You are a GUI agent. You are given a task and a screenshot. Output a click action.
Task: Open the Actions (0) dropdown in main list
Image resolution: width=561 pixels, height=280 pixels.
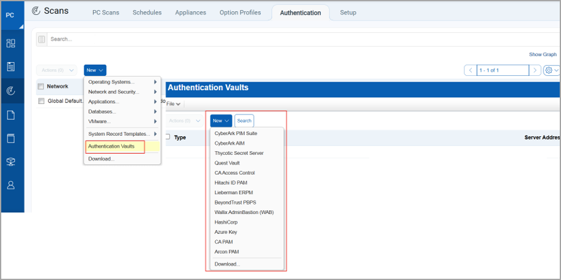(x=57, y=70)
